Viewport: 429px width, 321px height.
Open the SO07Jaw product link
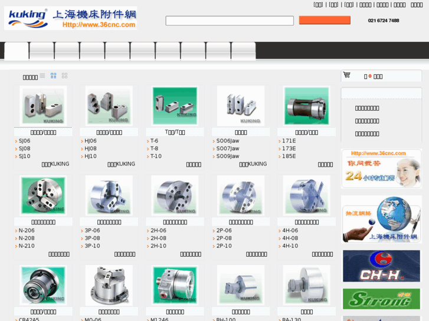[x=228, y=148]
